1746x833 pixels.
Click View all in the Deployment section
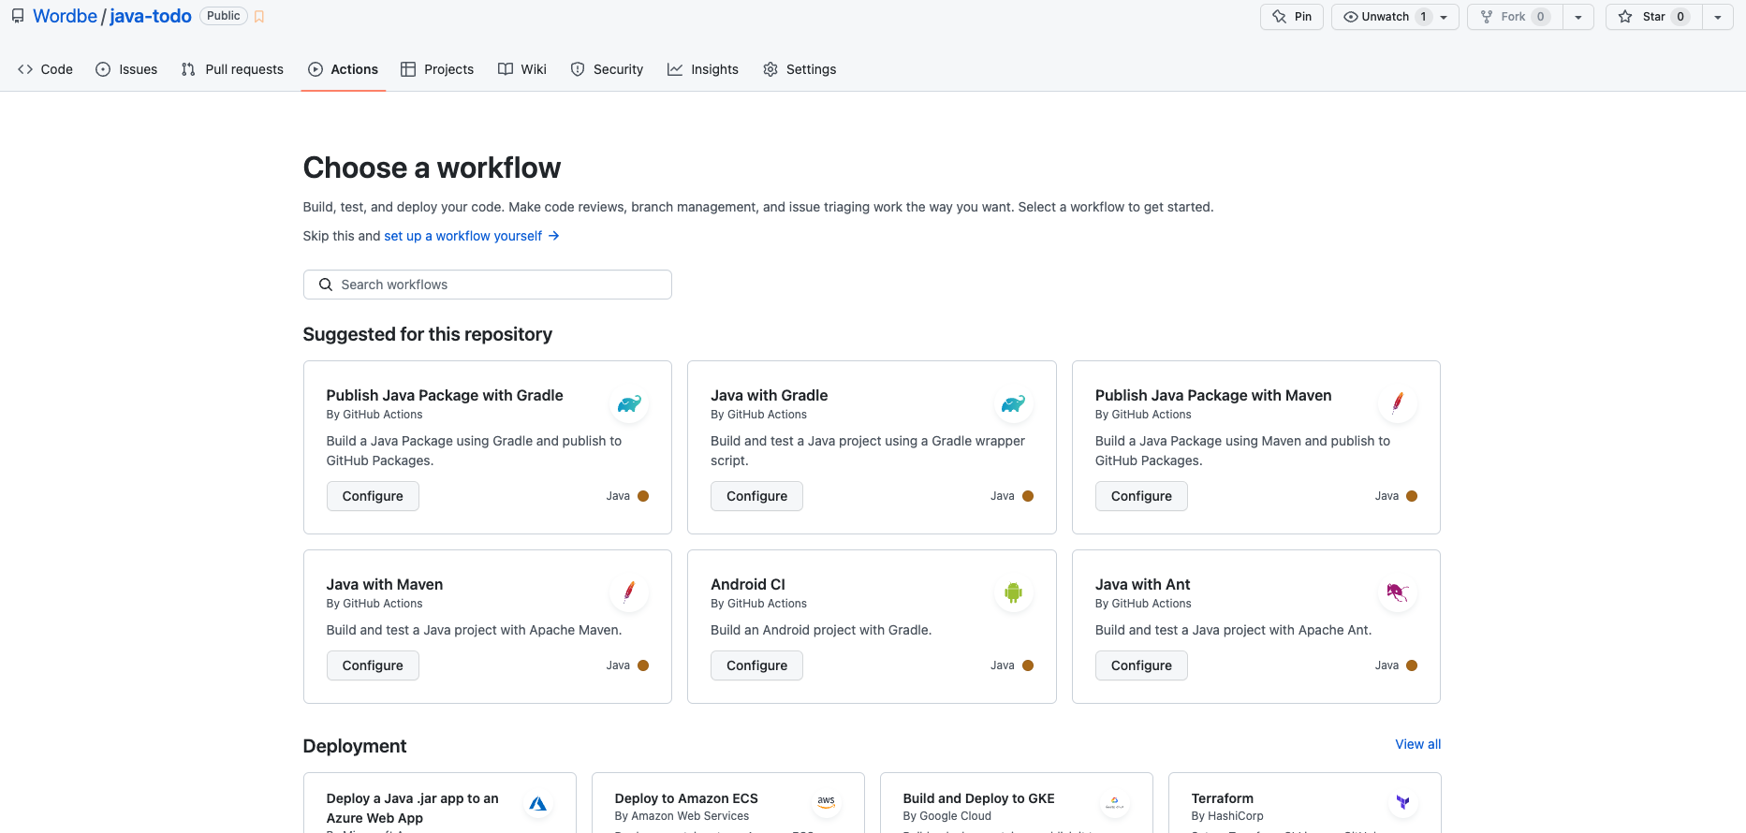pos(1417,744)
